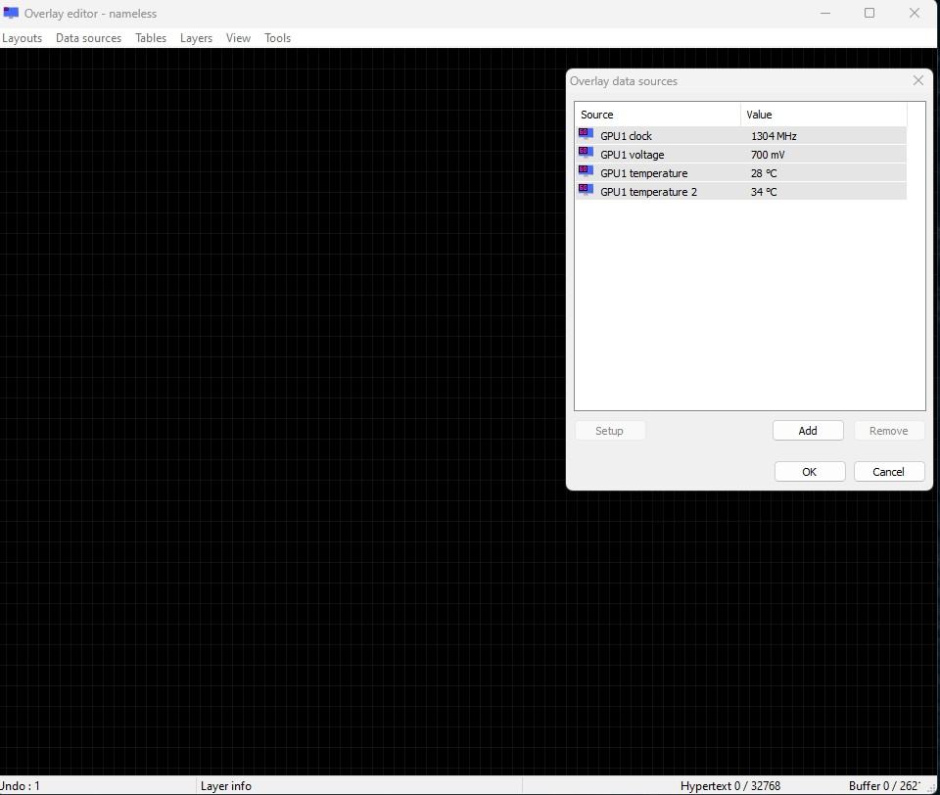Screen dimensions: 940x795
Task: Maximize the Overlay editor window
Action: coord(869,13)
